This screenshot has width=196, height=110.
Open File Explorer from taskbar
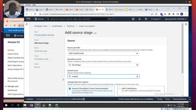point(25,105)
